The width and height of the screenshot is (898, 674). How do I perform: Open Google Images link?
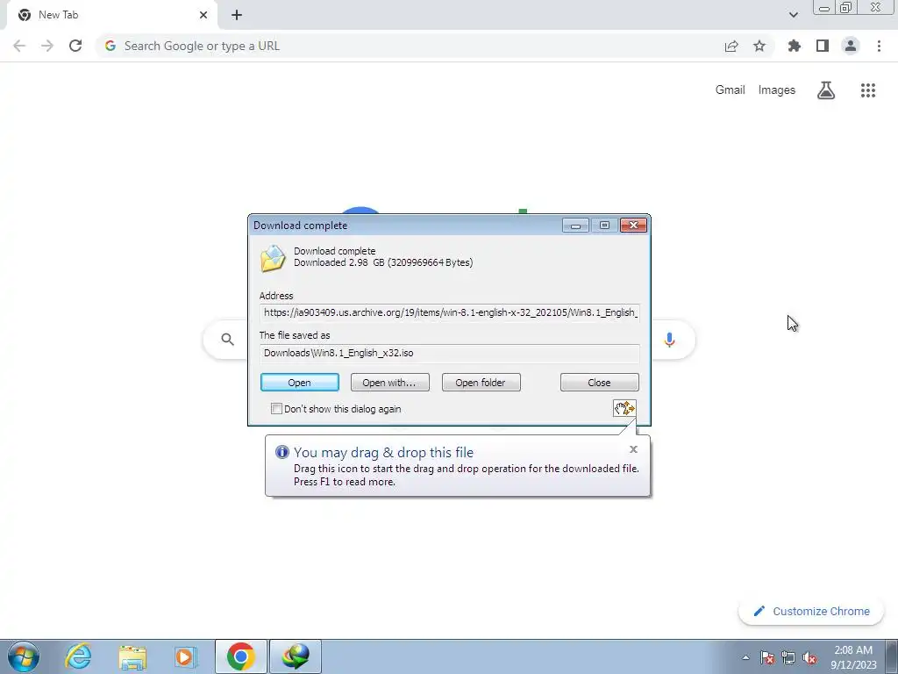pos(777,90)
